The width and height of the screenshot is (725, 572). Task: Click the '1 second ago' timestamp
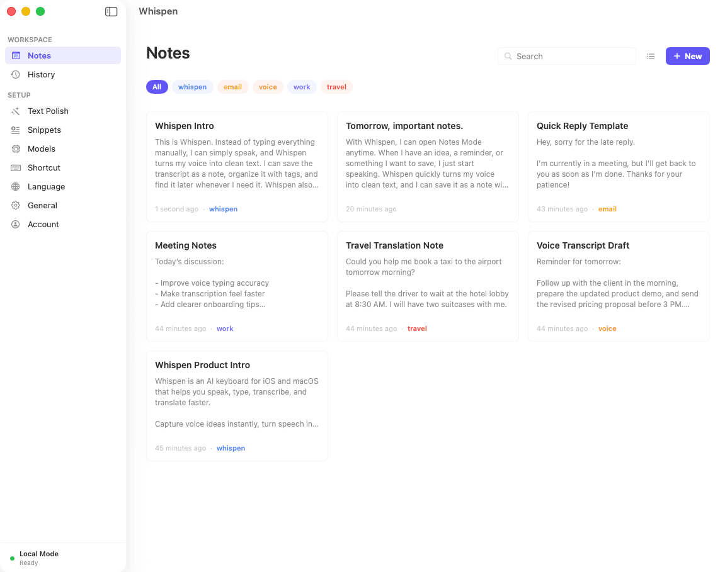pyautogui.click(x=176, y=209)
